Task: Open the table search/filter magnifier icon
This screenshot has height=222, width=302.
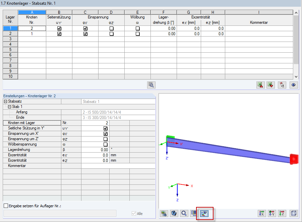Action: tap(151, 85)
